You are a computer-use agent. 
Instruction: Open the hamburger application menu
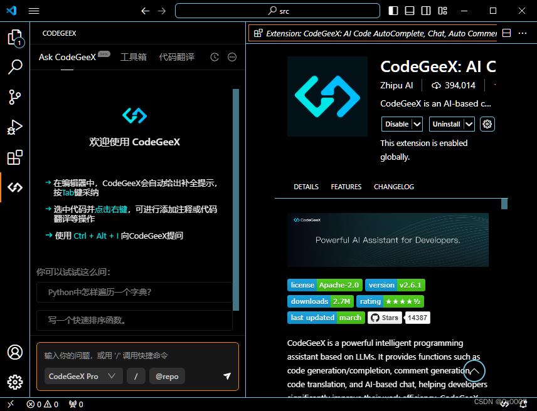pos(34,11)
